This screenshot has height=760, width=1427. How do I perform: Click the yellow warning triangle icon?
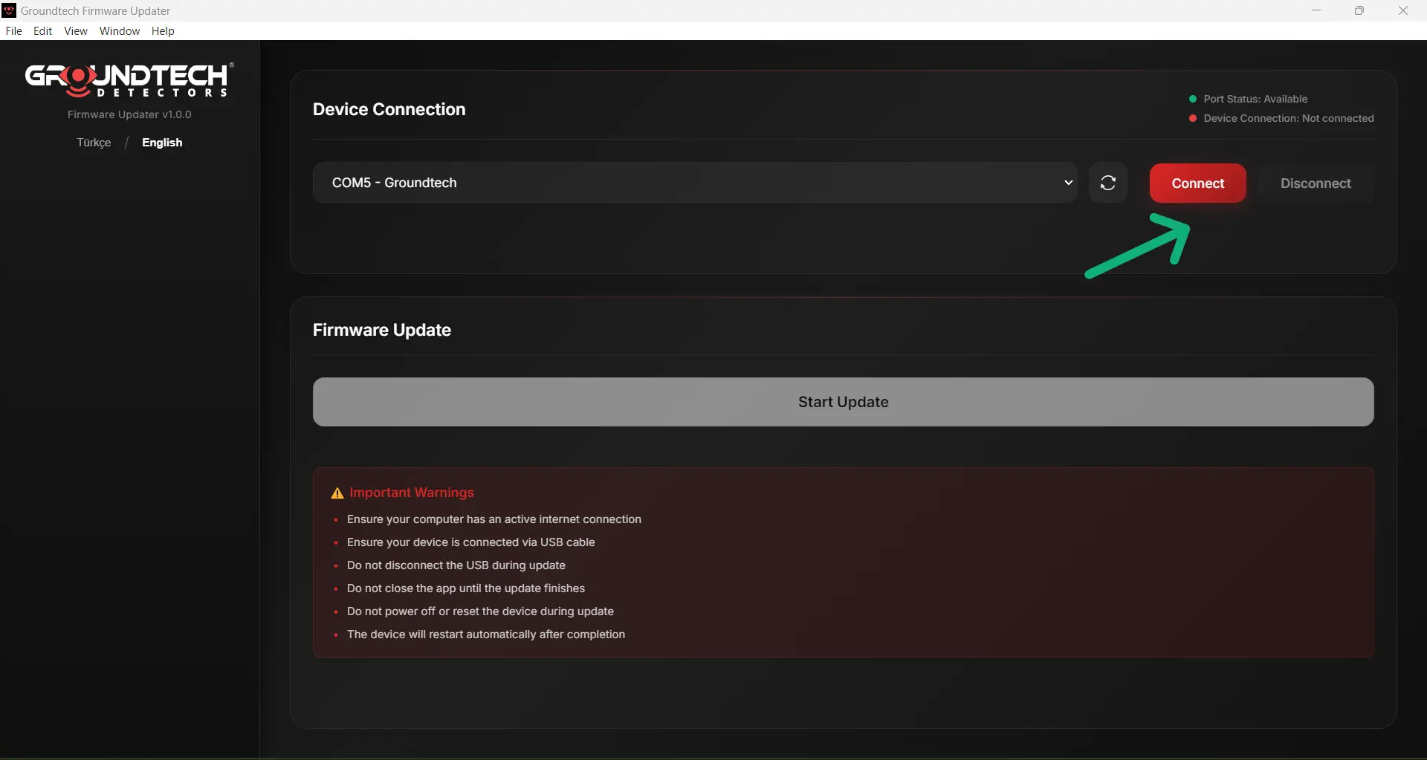coord(337,493)
